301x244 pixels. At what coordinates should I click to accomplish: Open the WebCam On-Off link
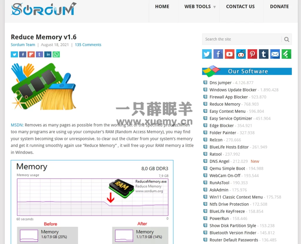(225, 175)
